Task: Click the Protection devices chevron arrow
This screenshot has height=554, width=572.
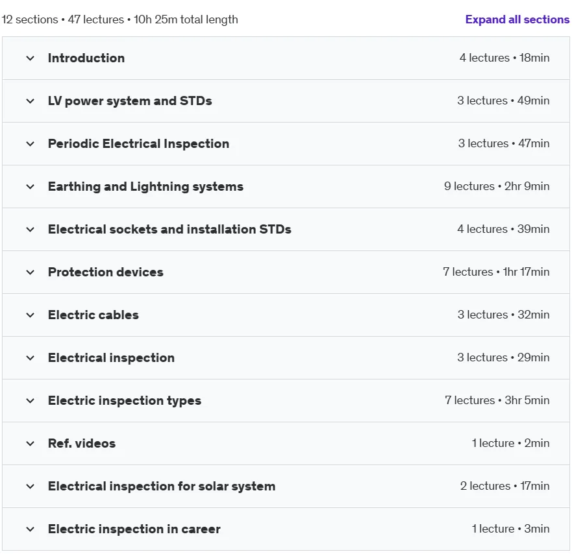Action: click(31, 272)
